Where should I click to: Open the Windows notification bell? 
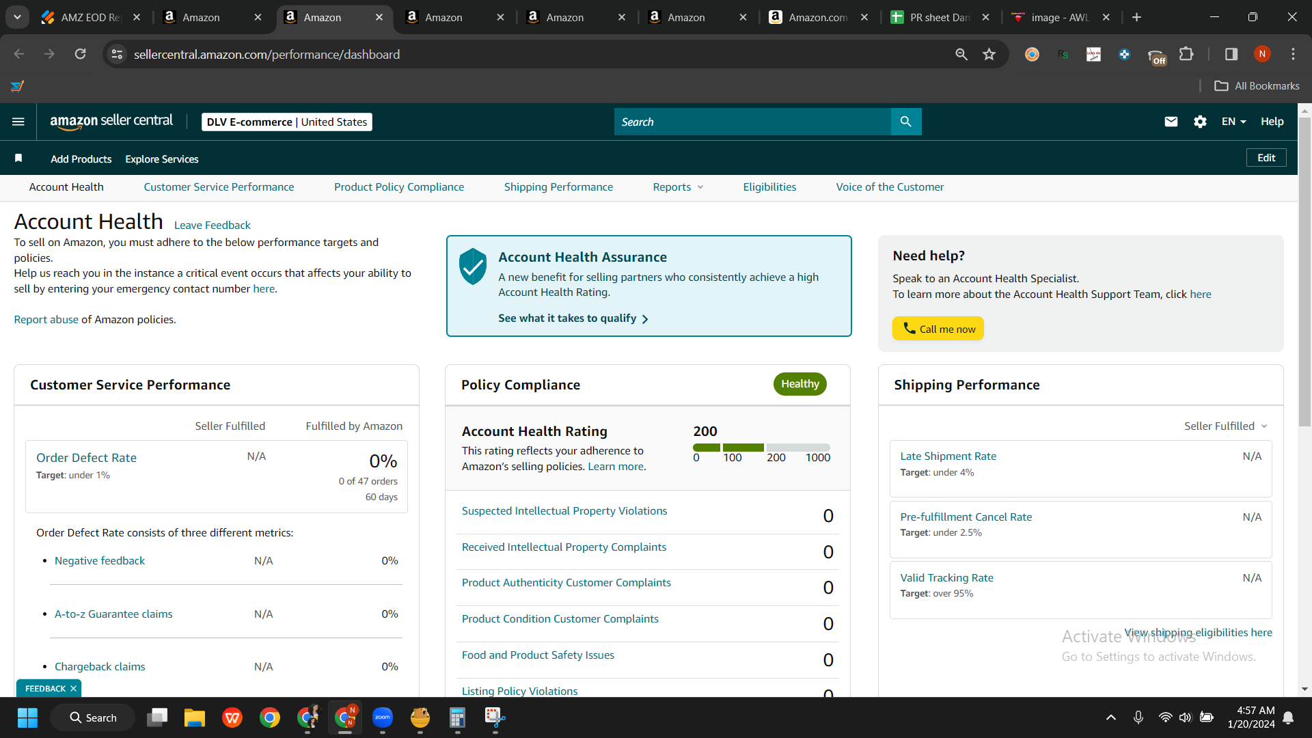tap(1288, 717)
